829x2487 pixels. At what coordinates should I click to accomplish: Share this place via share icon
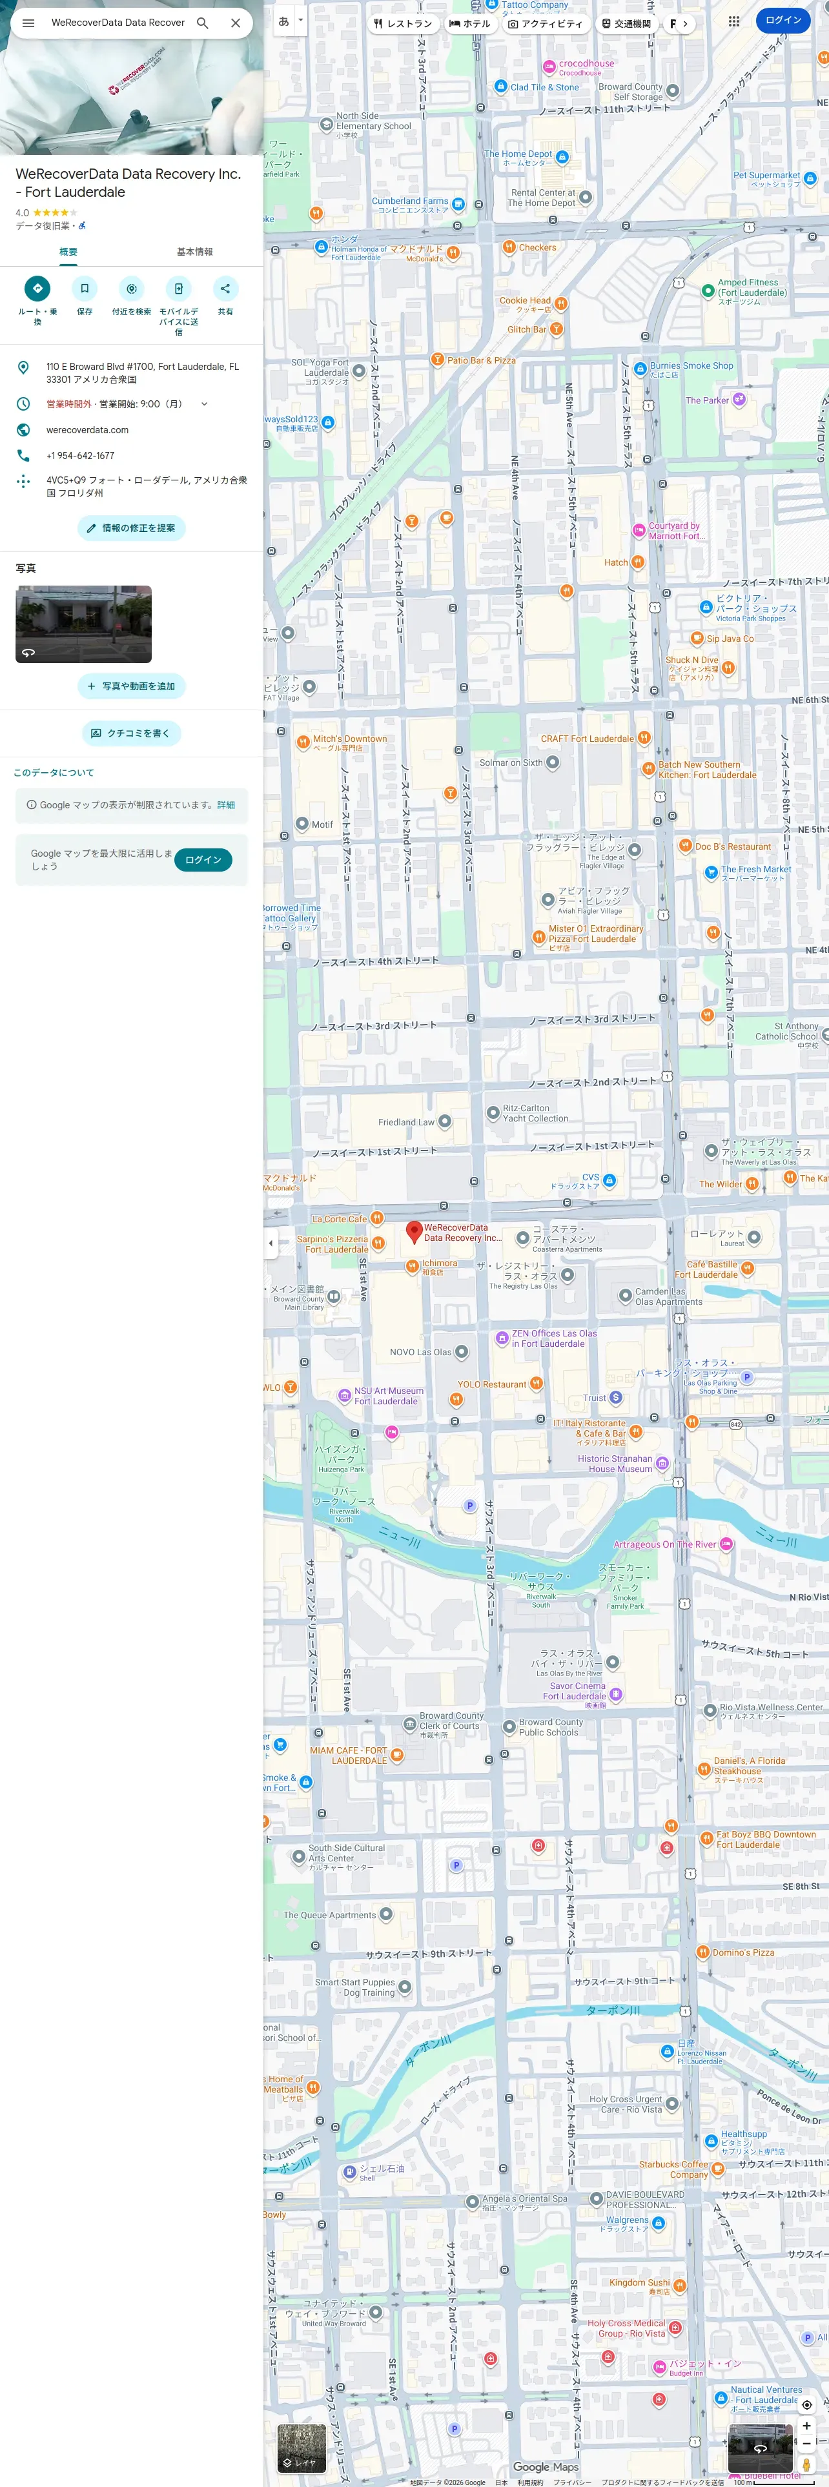point(225,288)
